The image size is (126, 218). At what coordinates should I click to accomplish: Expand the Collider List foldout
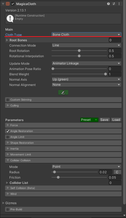point(7,183)
